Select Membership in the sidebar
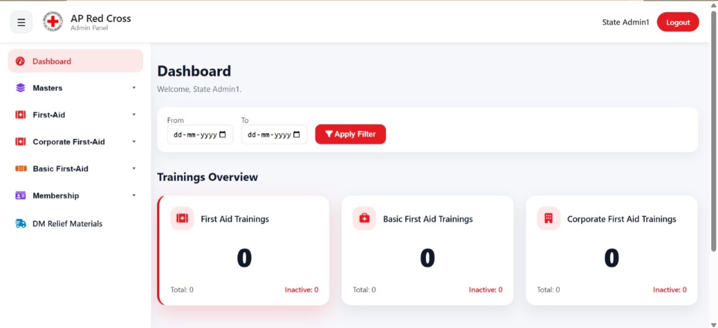718x328 pixels. pos(75,195)
